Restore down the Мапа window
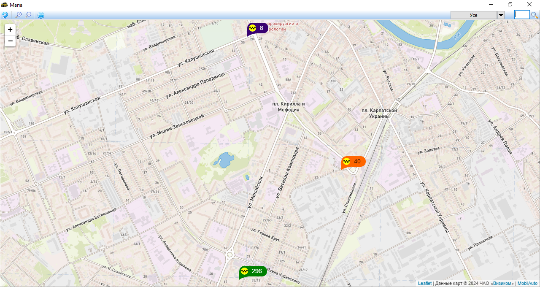Viewport: 540px width, 287px height. 510,4
